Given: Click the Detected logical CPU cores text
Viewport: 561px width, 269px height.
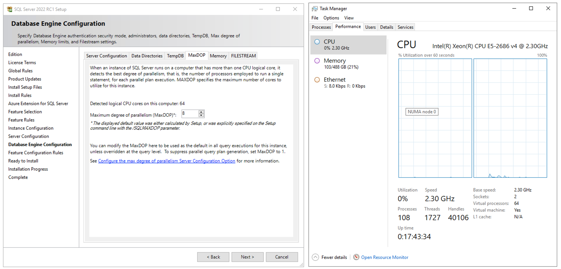Looking at the screenshot, I should [137, 104].
